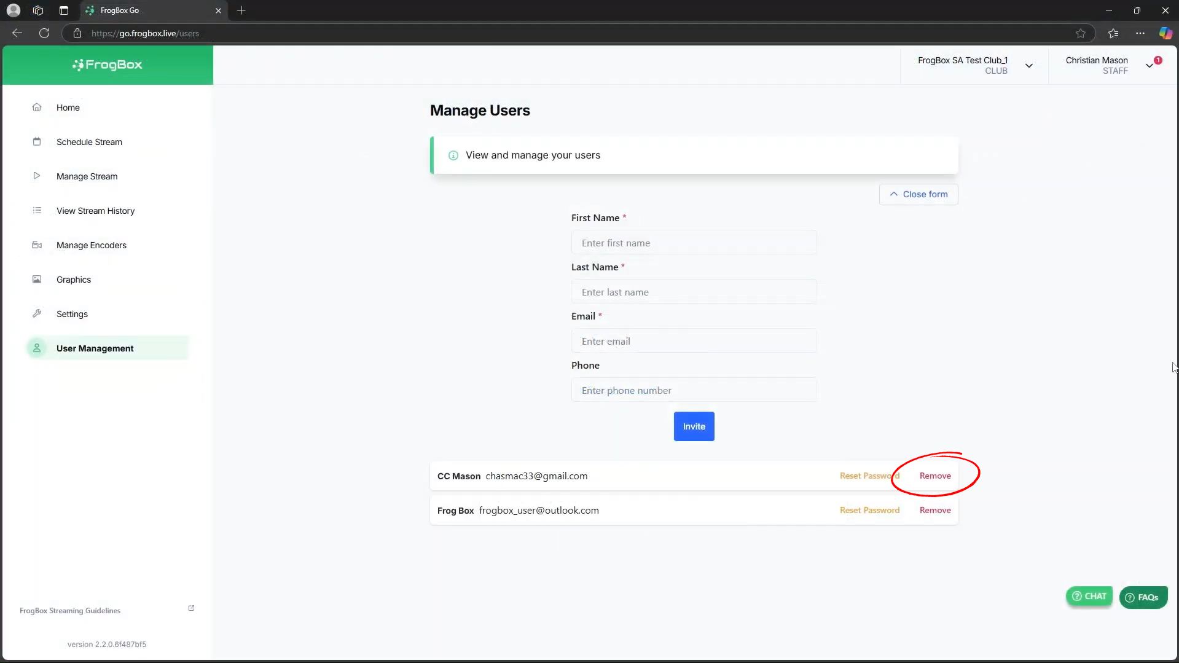Image resolution: width=1179 pixels, height=663 pixels.
Task: Favorite this page with the star icon
Action: (1081, 33)
